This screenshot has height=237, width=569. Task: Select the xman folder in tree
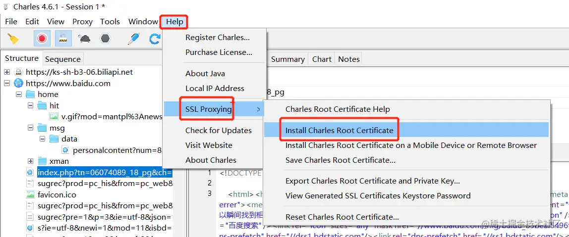(59, 161)
